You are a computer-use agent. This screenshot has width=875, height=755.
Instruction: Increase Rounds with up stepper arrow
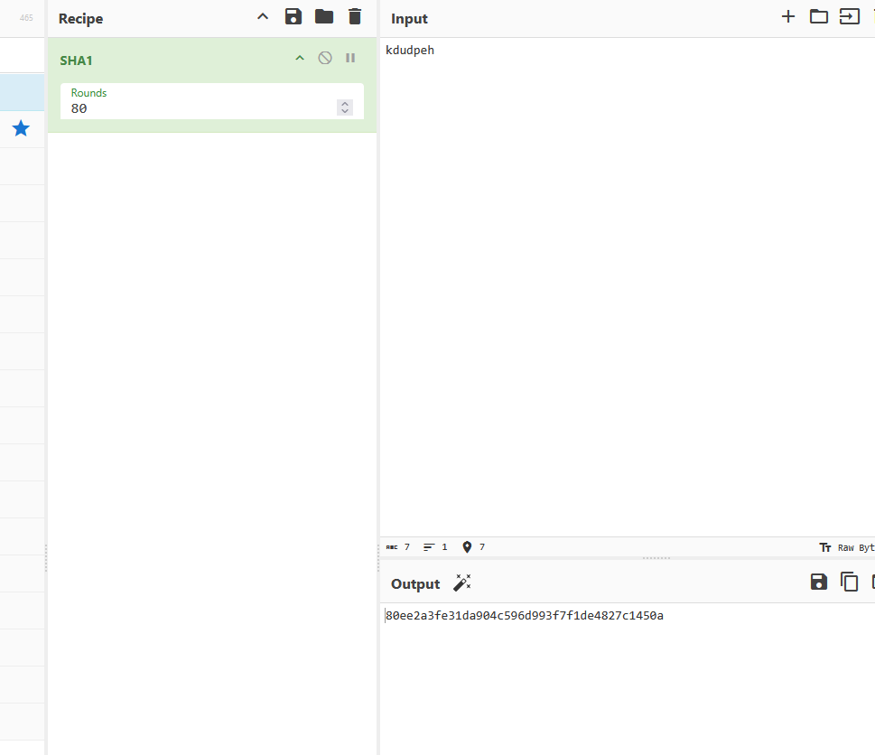345,104
